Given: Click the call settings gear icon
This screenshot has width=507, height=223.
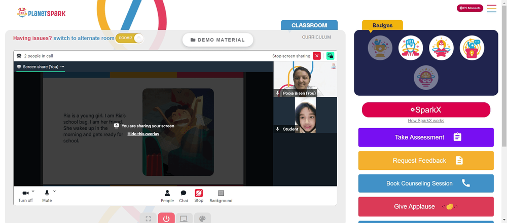Looking at the screenshot, I should click(x=19, y=56).
